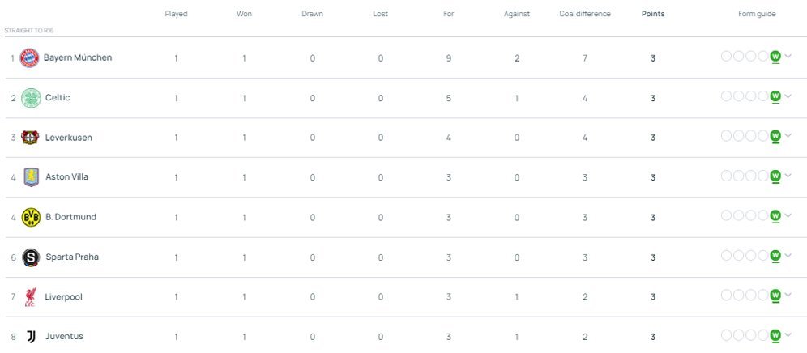Click Liverpool's green win form badge
This screenshot has height=353, width=807.
775,295
